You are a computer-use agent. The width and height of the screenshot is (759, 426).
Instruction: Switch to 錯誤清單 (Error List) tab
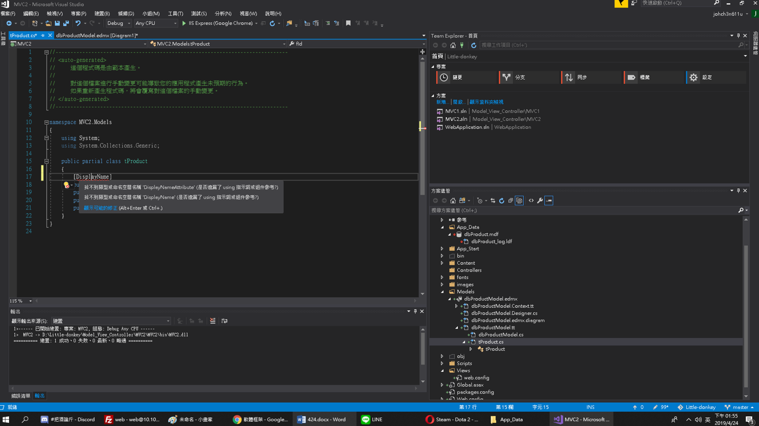(x=21, y=396)
